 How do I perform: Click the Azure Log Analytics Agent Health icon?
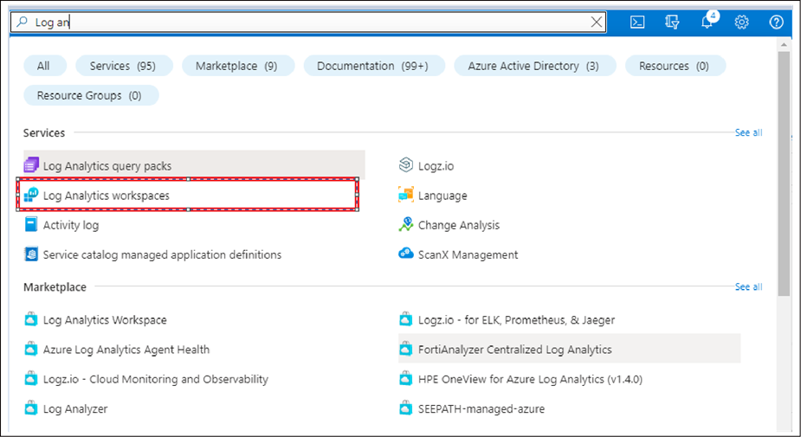[x=31, y=350]
